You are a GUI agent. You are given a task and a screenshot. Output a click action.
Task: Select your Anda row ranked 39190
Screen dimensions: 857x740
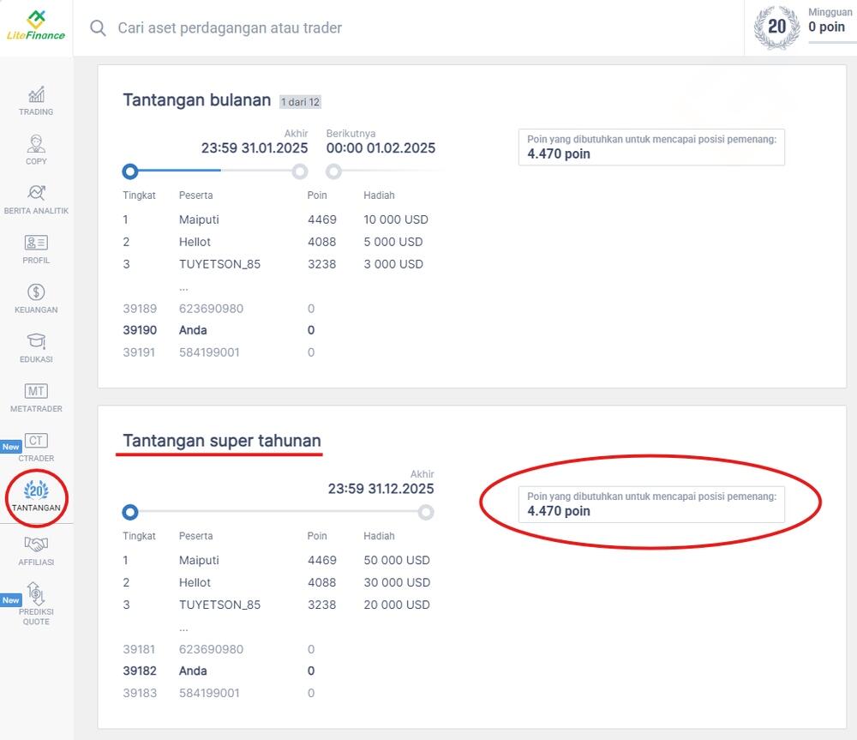pyautogui.click(x=192, y=330)
